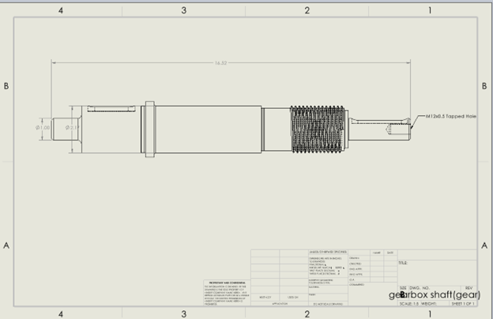The width and height of the screenshot is (493, 319).
Task: Click the NEXT ASSY cell
Action: click(265, 298)
